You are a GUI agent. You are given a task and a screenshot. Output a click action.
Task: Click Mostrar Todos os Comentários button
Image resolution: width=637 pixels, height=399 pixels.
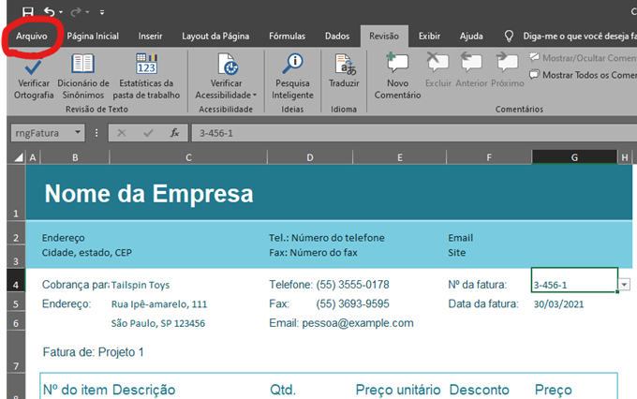click(581, 75)
